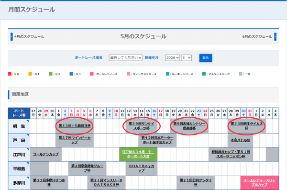Image resolution: width=287 pixels, height=190 pixels.
Task: Open 本命バトル祭 race link
Action: [x=240, y=140]
